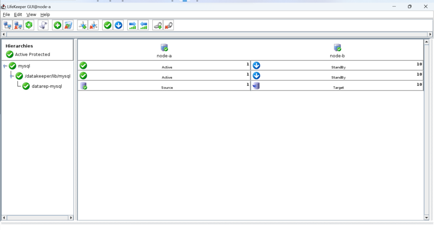Click priority 10 in mysql node-b cell
Image resolution: width=434 pixels, height=230 pixels.
pos(419,64)
